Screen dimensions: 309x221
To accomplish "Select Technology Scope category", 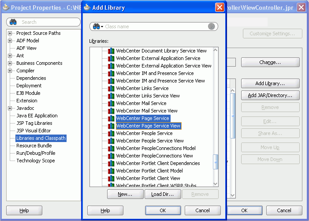I will click(36, 161).
